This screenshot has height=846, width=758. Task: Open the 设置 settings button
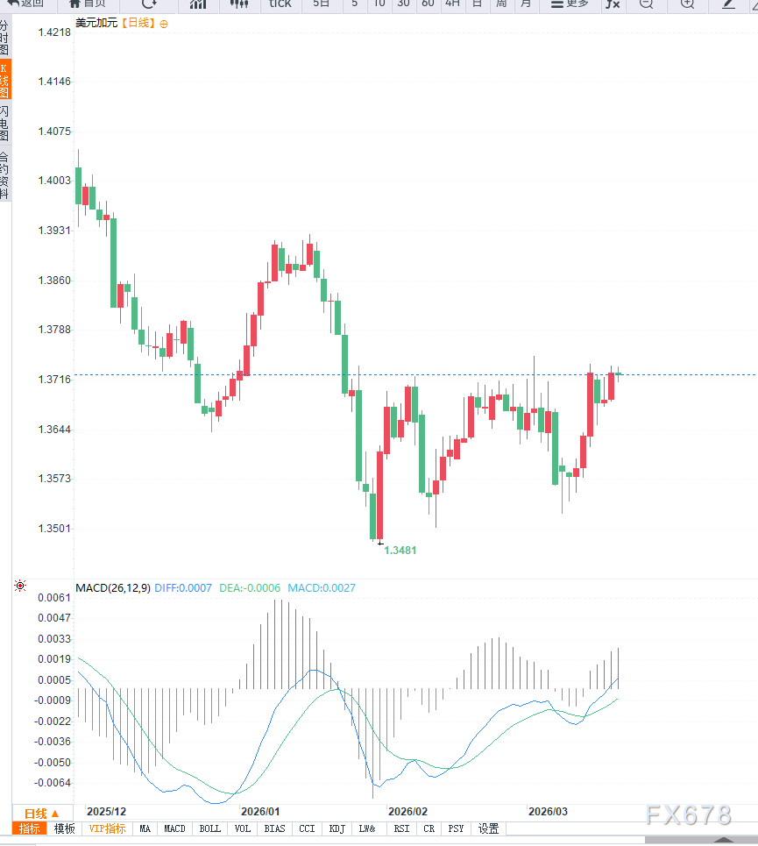(x=488, y=828)
